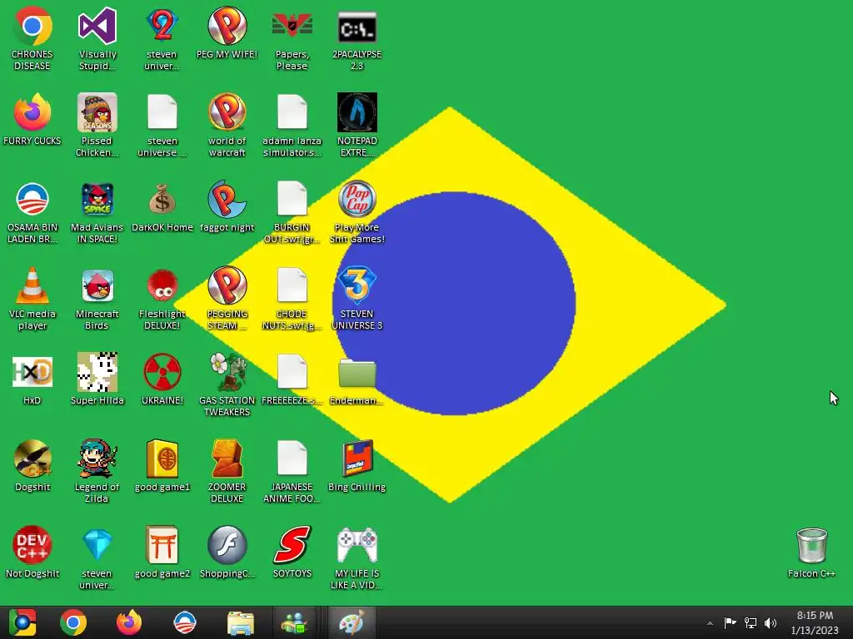Launch Firefox from the taskbar
853x639 pixels.
coord(129,622)
